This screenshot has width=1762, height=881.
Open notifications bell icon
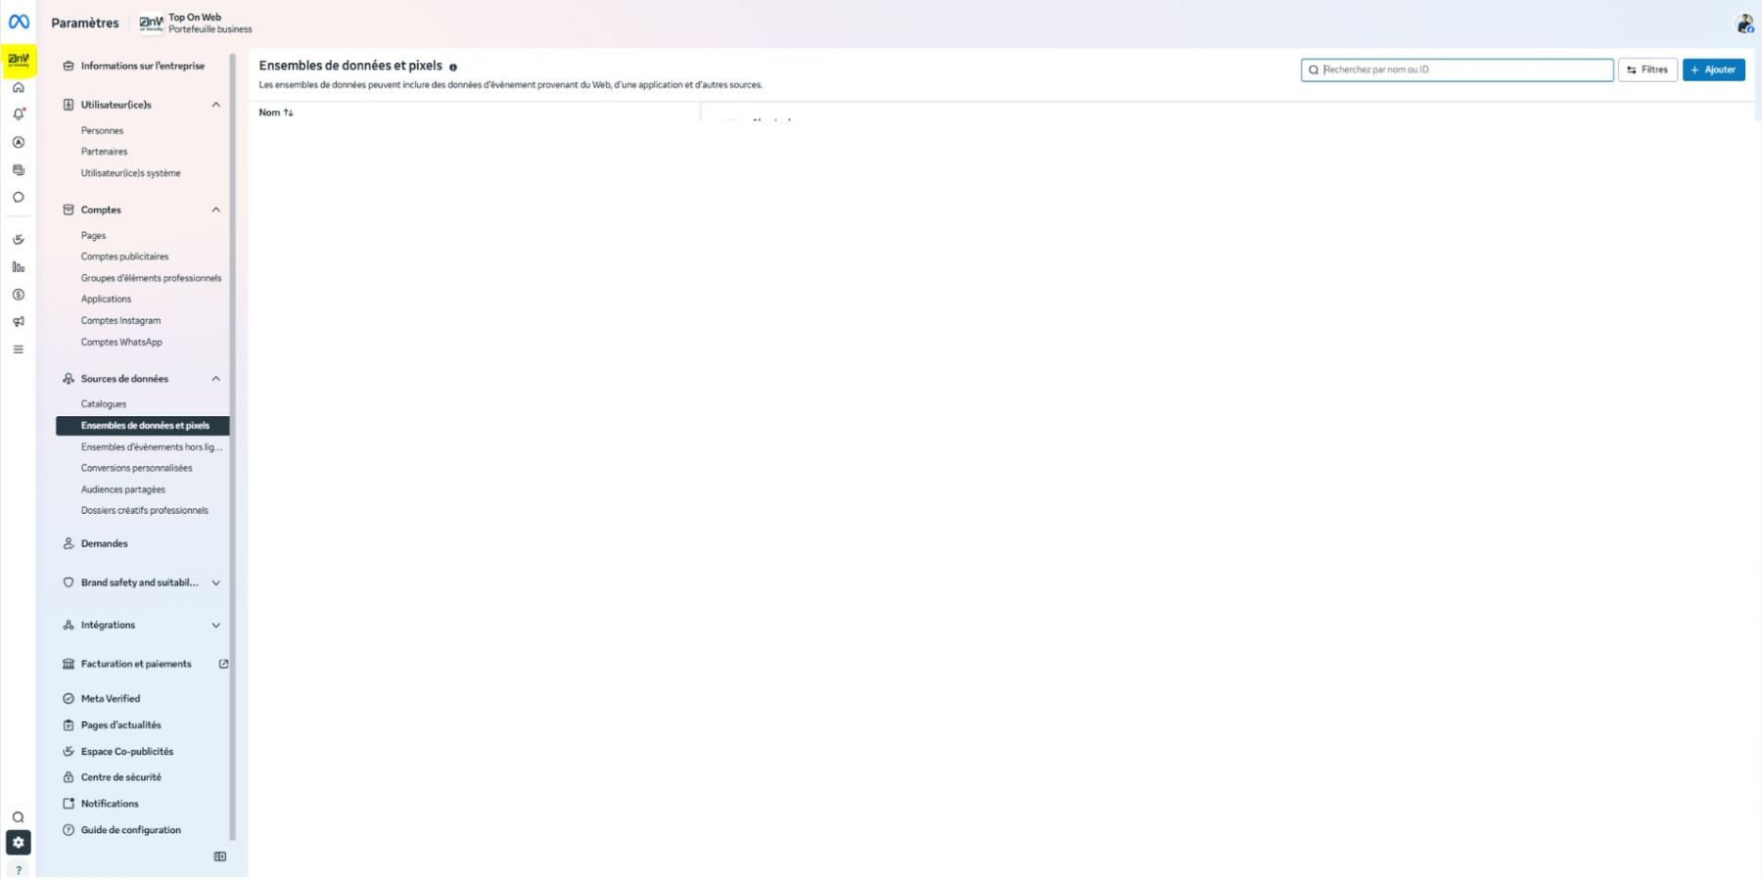(18, 115)
